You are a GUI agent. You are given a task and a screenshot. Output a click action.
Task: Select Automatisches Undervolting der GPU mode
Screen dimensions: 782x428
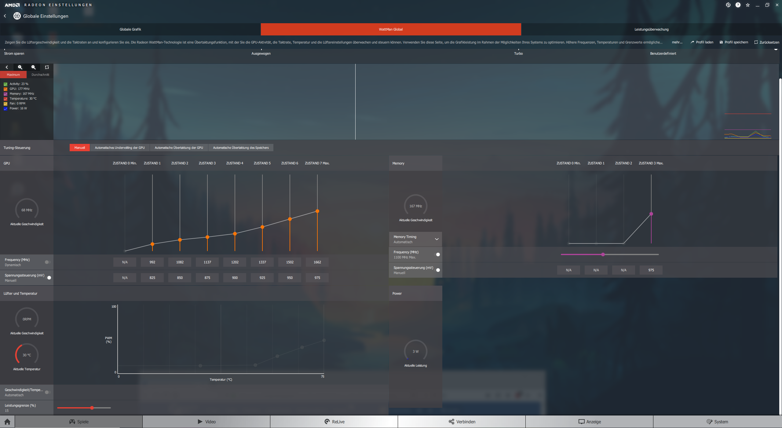point(120,148)
